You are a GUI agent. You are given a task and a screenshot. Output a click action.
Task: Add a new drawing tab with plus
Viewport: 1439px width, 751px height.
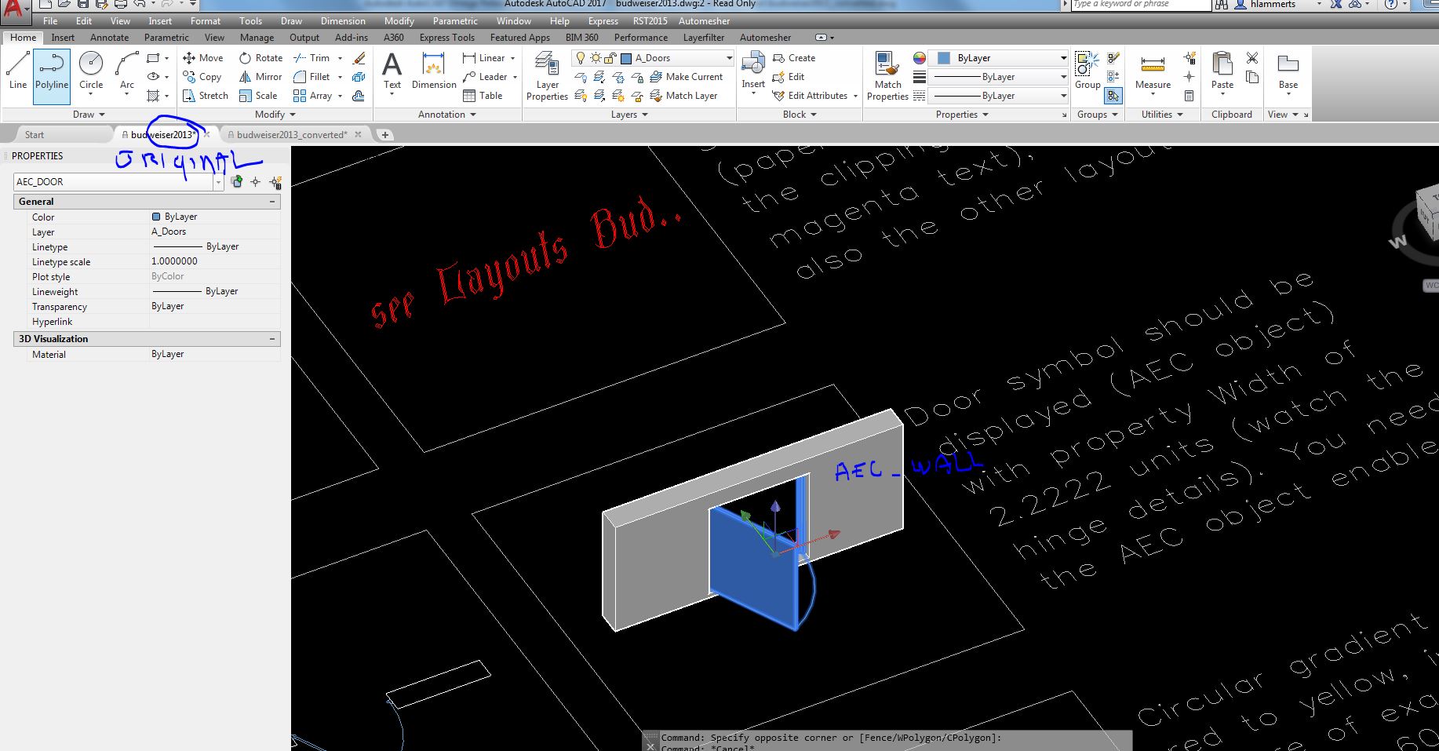385,135
